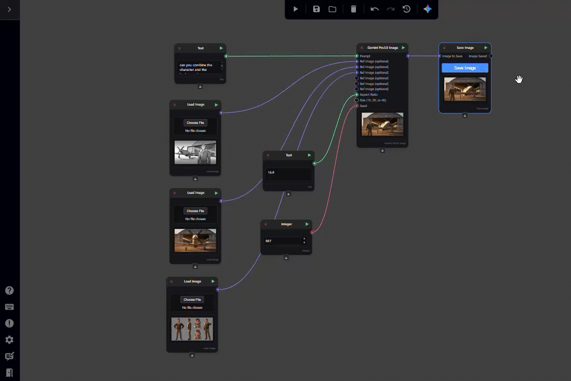Undo the last action in the toolbar

pyautogui.click(x=374, y=9)
